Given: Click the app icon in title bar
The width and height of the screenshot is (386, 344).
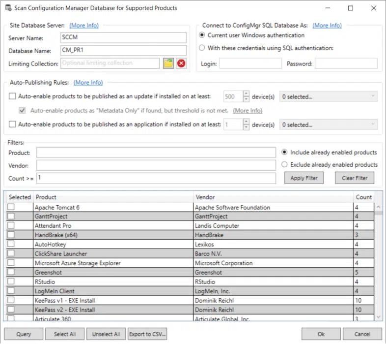Looking at the screenshot, I should 8,8.
